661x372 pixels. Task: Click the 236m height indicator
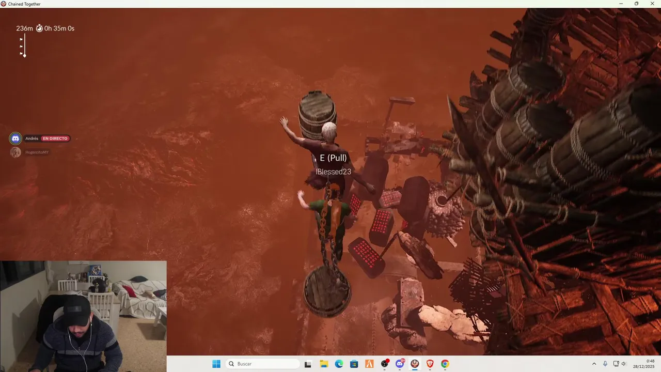point(24,28)
